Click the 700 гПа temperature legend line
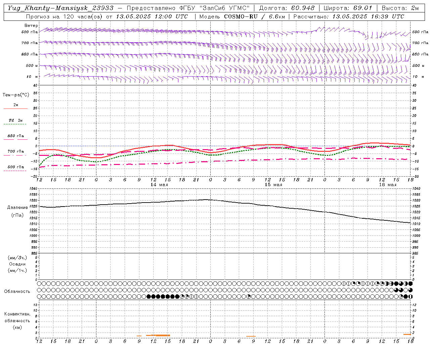The height and width of the screenshot is (344, 430). pyautogui.click(x=15, y=155)
